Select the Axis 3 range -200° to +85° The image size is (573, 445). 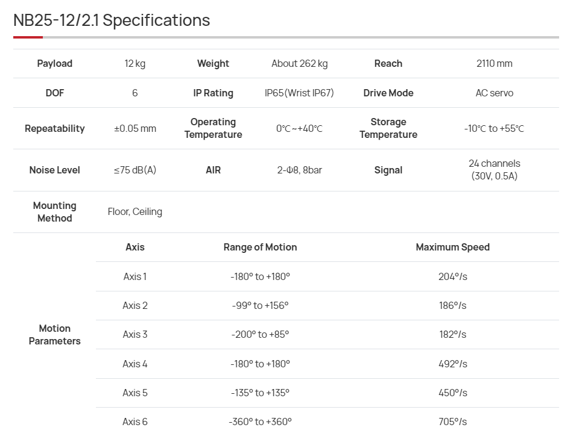pyautogui.click(x=260, y=334)
